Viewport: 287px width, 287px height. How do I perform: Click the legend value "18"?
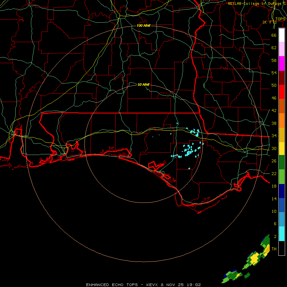coord(274,186)
